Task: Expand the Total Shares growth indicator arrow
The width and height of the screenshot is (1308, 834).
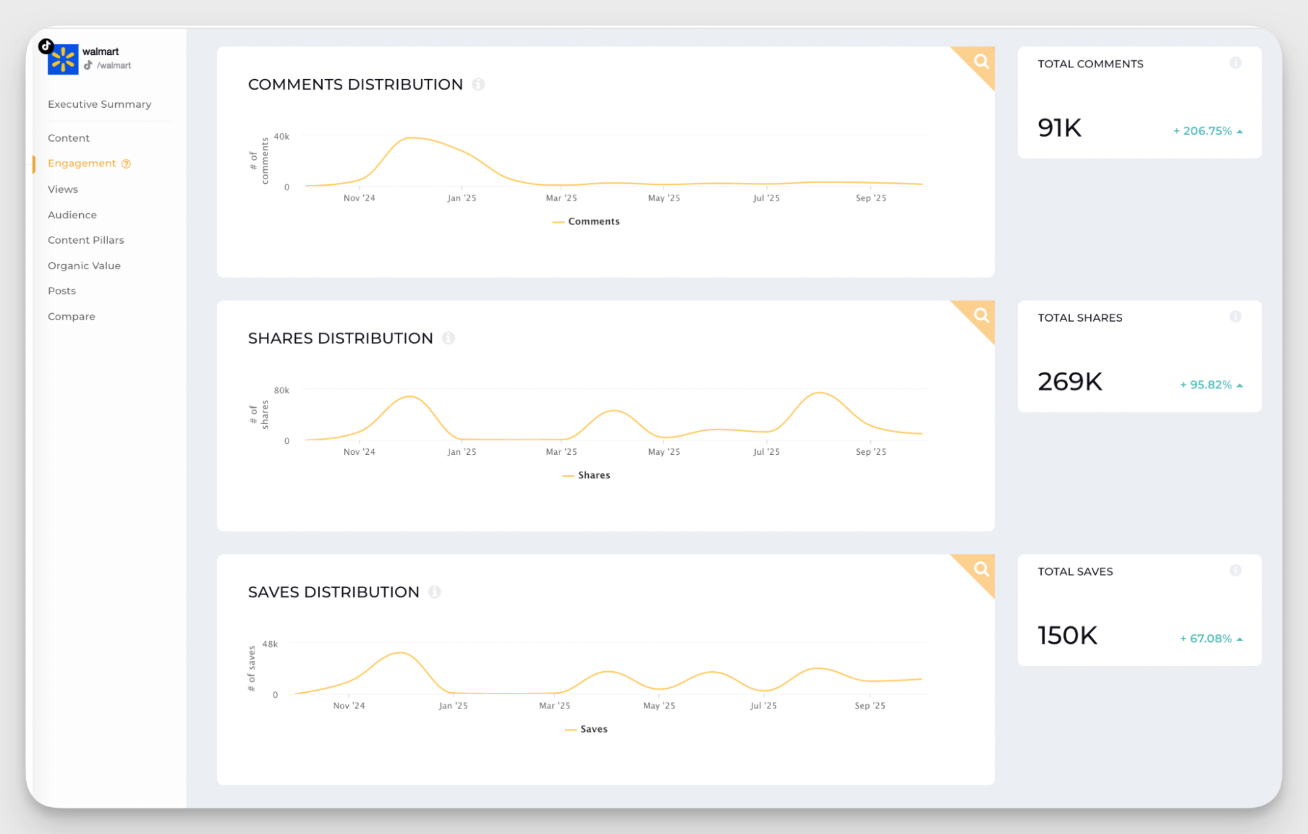Action: click(x=1239, y=384)
